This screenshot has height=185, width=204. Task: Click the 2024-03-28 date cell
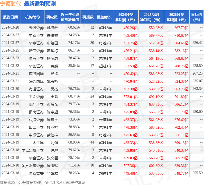pyautogui.click(x=10, y=27)
